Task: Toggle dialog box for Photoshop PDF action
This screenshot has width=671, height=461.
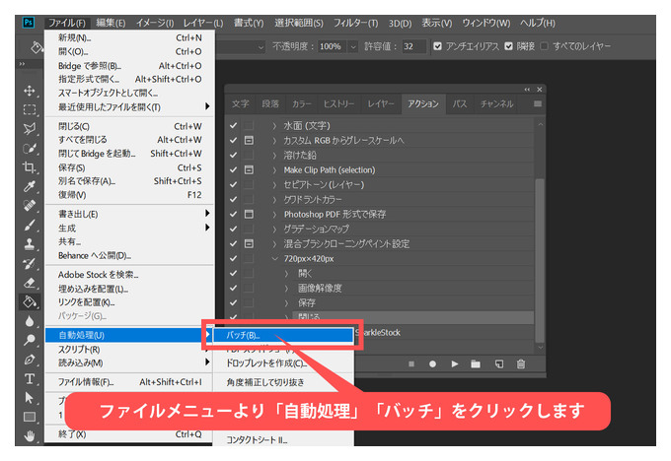Action: tap(249, 214)
